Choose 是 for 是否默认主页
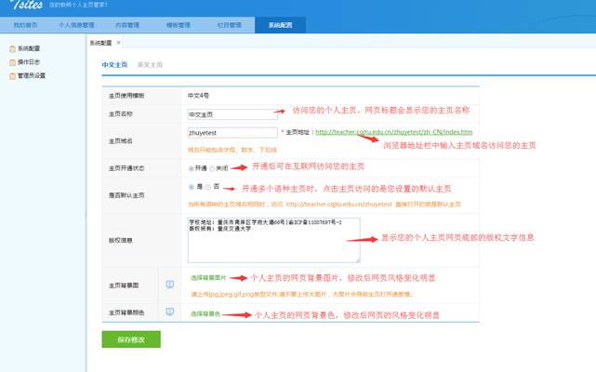Viewport: 596px width, 372px height. 192,187
